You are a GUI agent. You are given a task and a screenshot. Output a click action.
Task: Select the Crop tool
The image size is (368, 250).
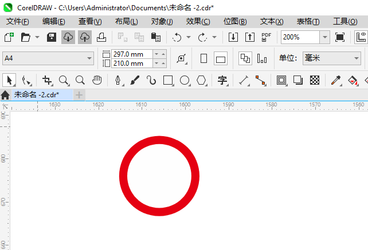(47, 80)
